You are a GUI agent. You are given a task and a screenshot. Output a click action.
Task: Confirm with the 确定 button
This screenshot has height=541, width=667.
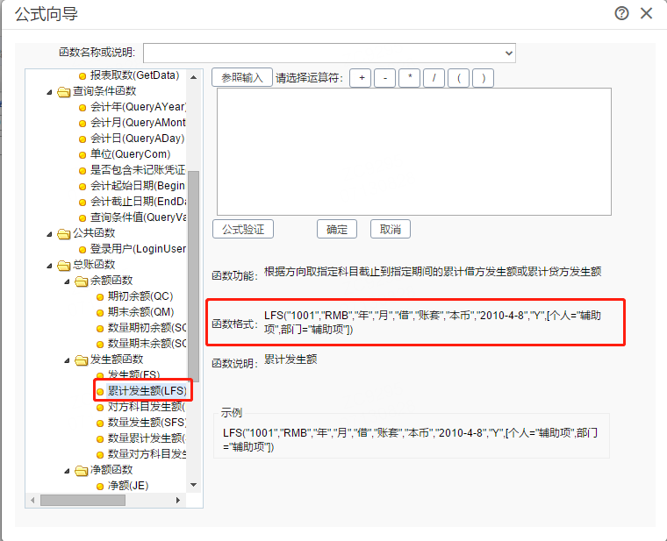coord(337,230)
